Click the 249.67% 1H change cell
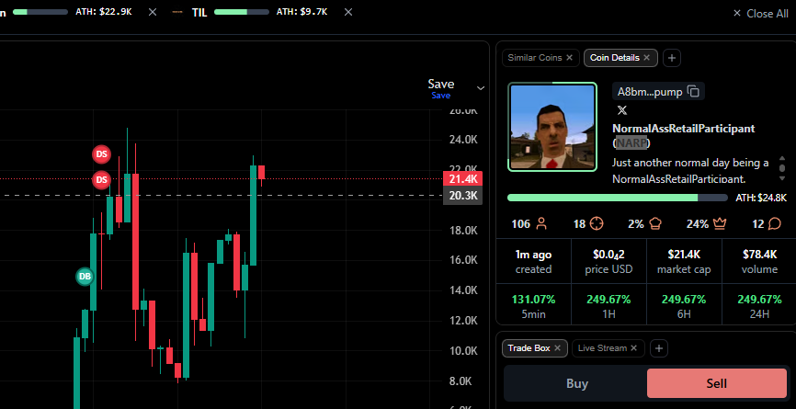This screenshot has height=409, width=796. pos(608,306)
